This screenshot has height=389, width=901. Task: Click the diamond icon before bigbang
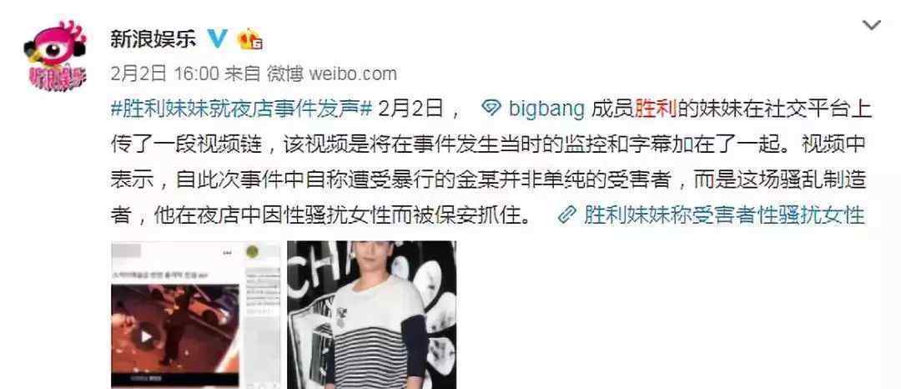coord(491,109)
